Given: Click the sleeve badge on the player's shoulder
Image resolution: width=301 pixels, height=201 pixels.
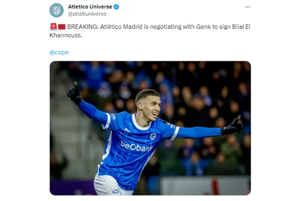Looking at the screenshot, I should (170, 124).
